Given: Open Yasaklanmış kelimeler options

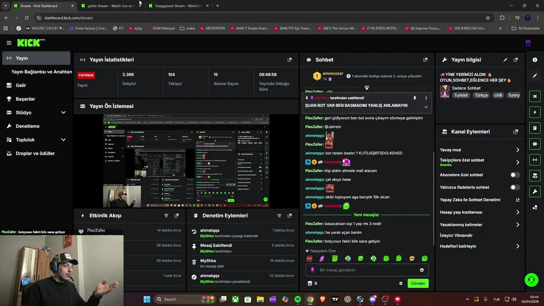Looking at the screenshot, I should click(x=479, y=224).
